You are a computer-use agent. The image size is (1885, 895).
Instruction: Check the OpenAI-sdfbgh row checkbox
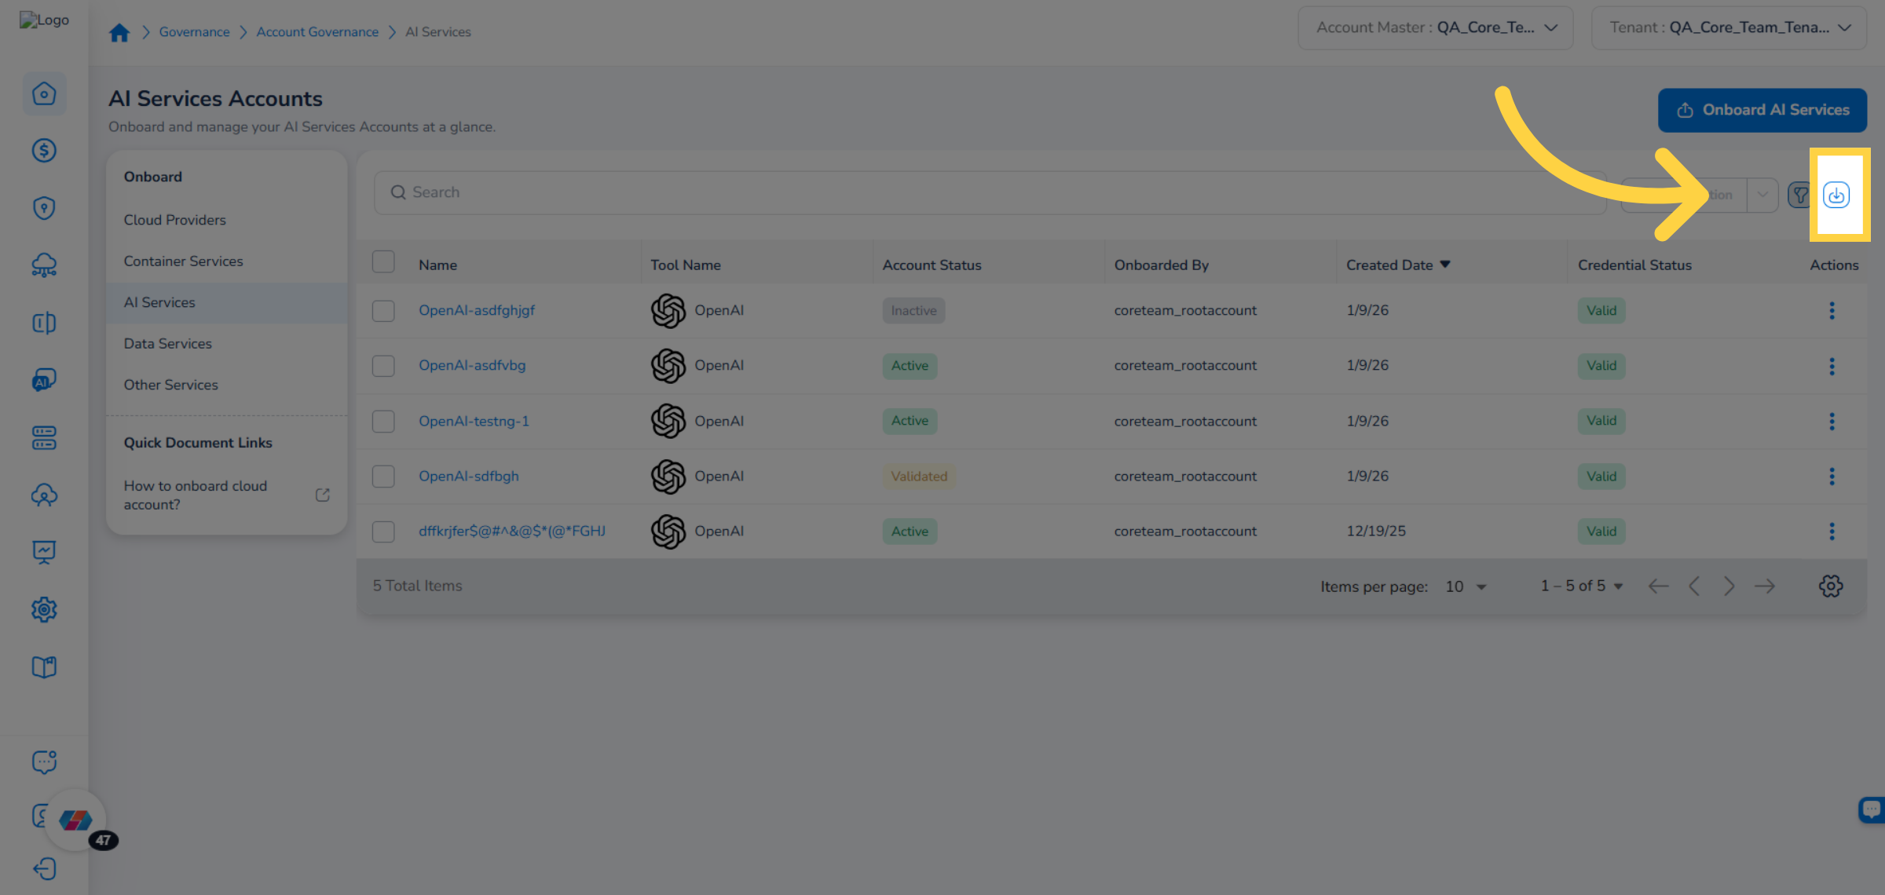point(383,477)
